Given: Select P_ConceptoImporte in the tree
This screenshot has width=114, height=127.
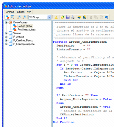Looking at the screenshot, I should pyautogui.click(x=24, y=44).
